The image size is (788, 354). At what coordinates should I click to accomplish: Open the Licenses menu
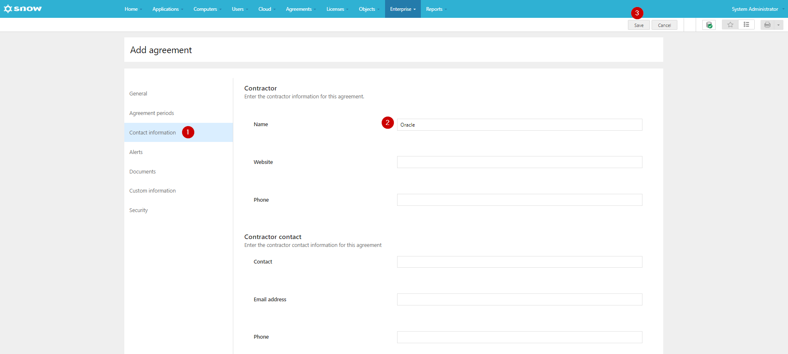tap(337, 9)
